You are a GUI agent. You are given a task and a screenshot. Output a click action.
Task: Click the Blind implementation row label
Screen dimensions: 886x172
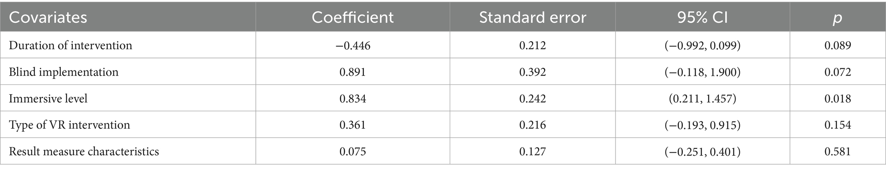(64, 72)
